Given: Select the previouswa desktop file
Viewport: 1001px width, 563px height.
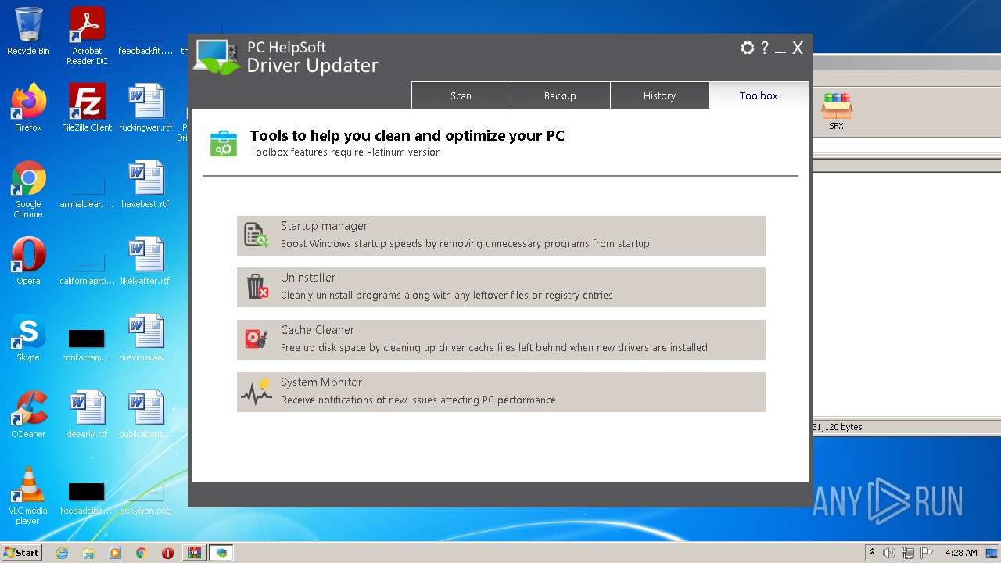Looking at the screenshot, I should pos(145,338).
